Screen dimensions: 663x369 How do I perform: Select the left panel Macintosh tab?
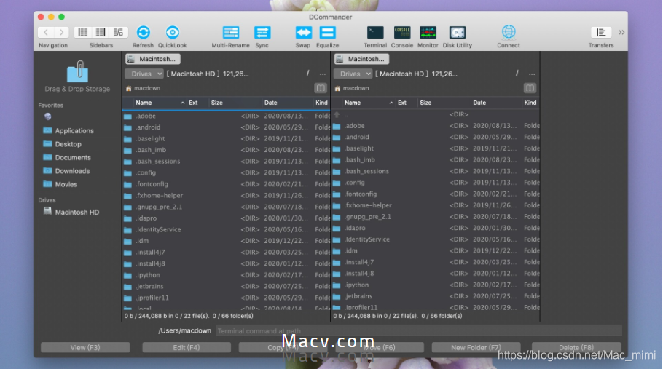153,59
